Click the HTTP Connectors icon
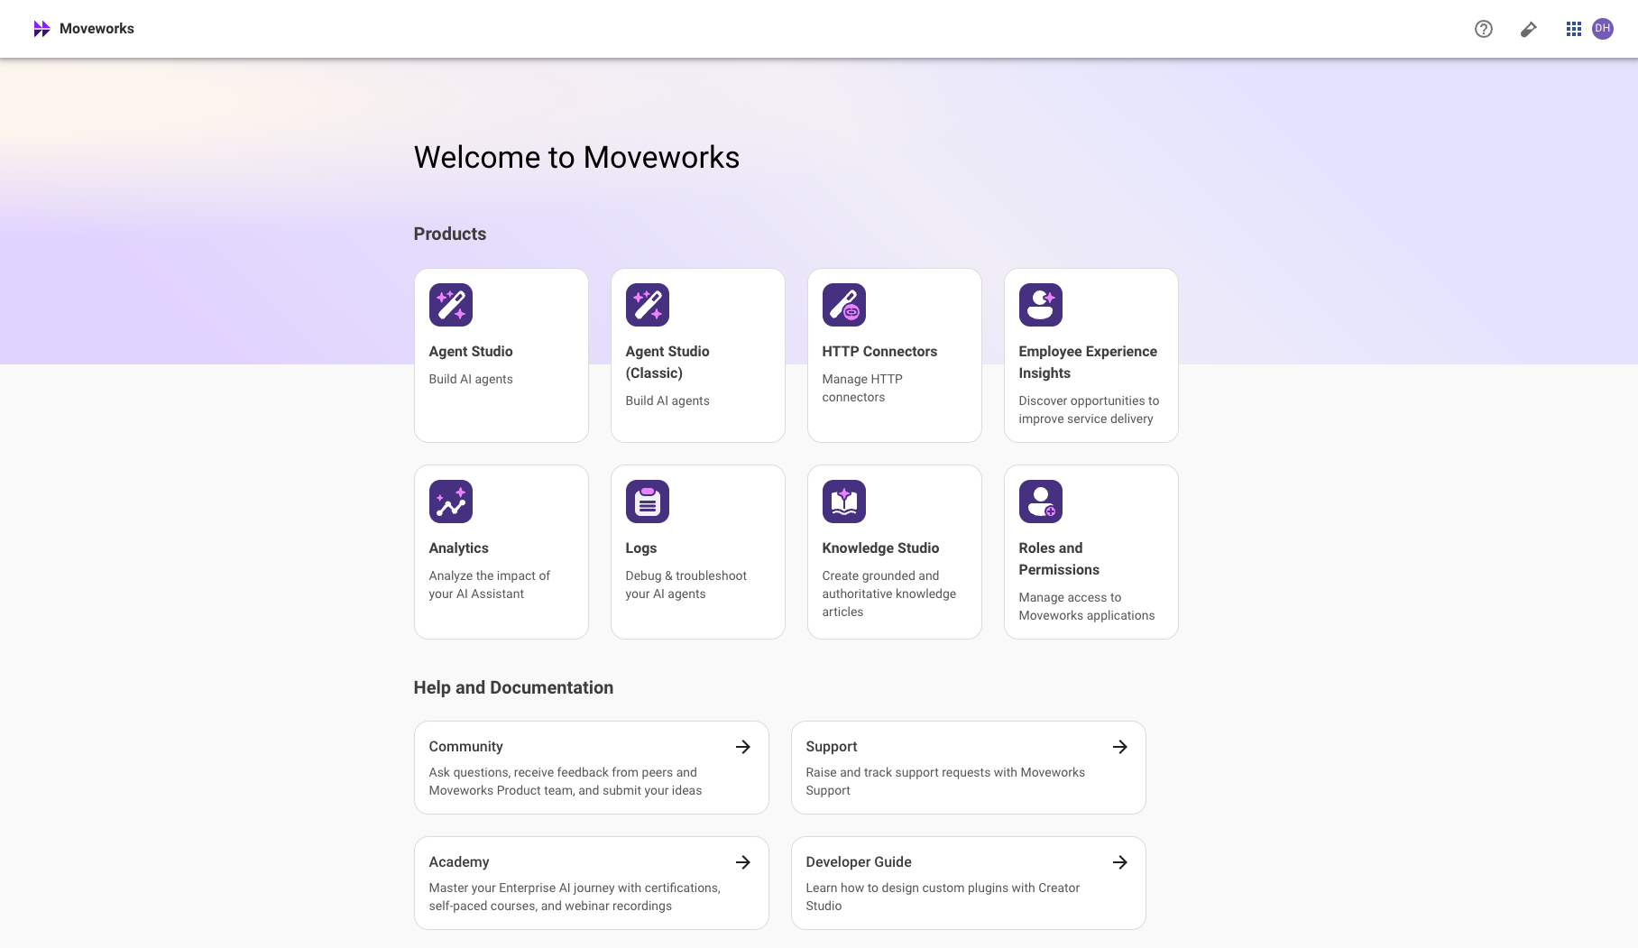 (844, 305)
